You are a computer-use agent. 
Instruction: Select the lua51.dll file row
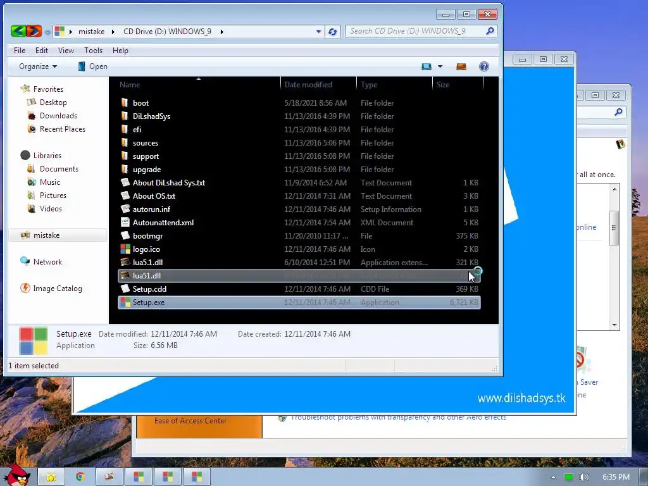pos(299,276)
